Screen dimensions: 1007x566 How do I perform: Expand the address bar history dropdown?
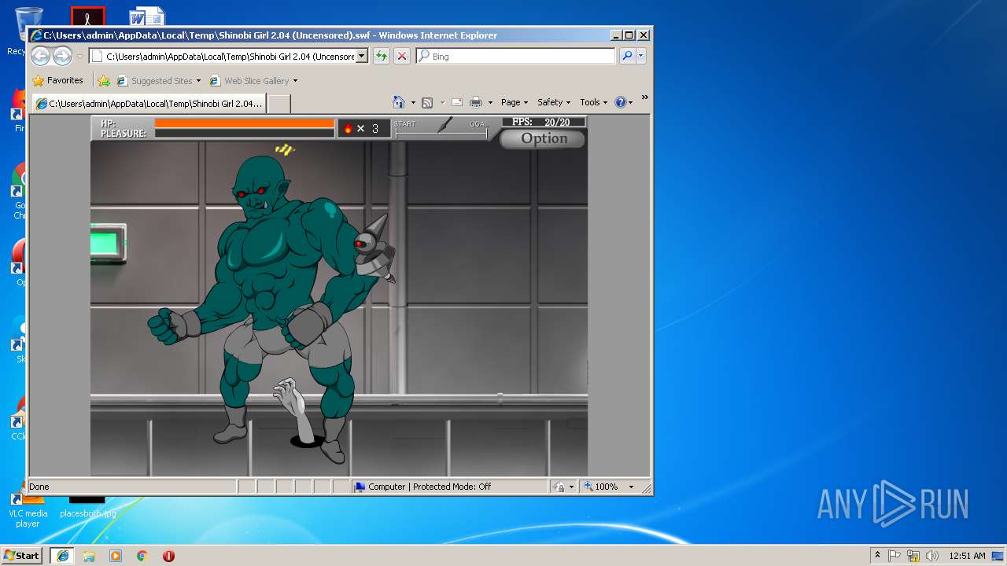(x=362, y=56)
